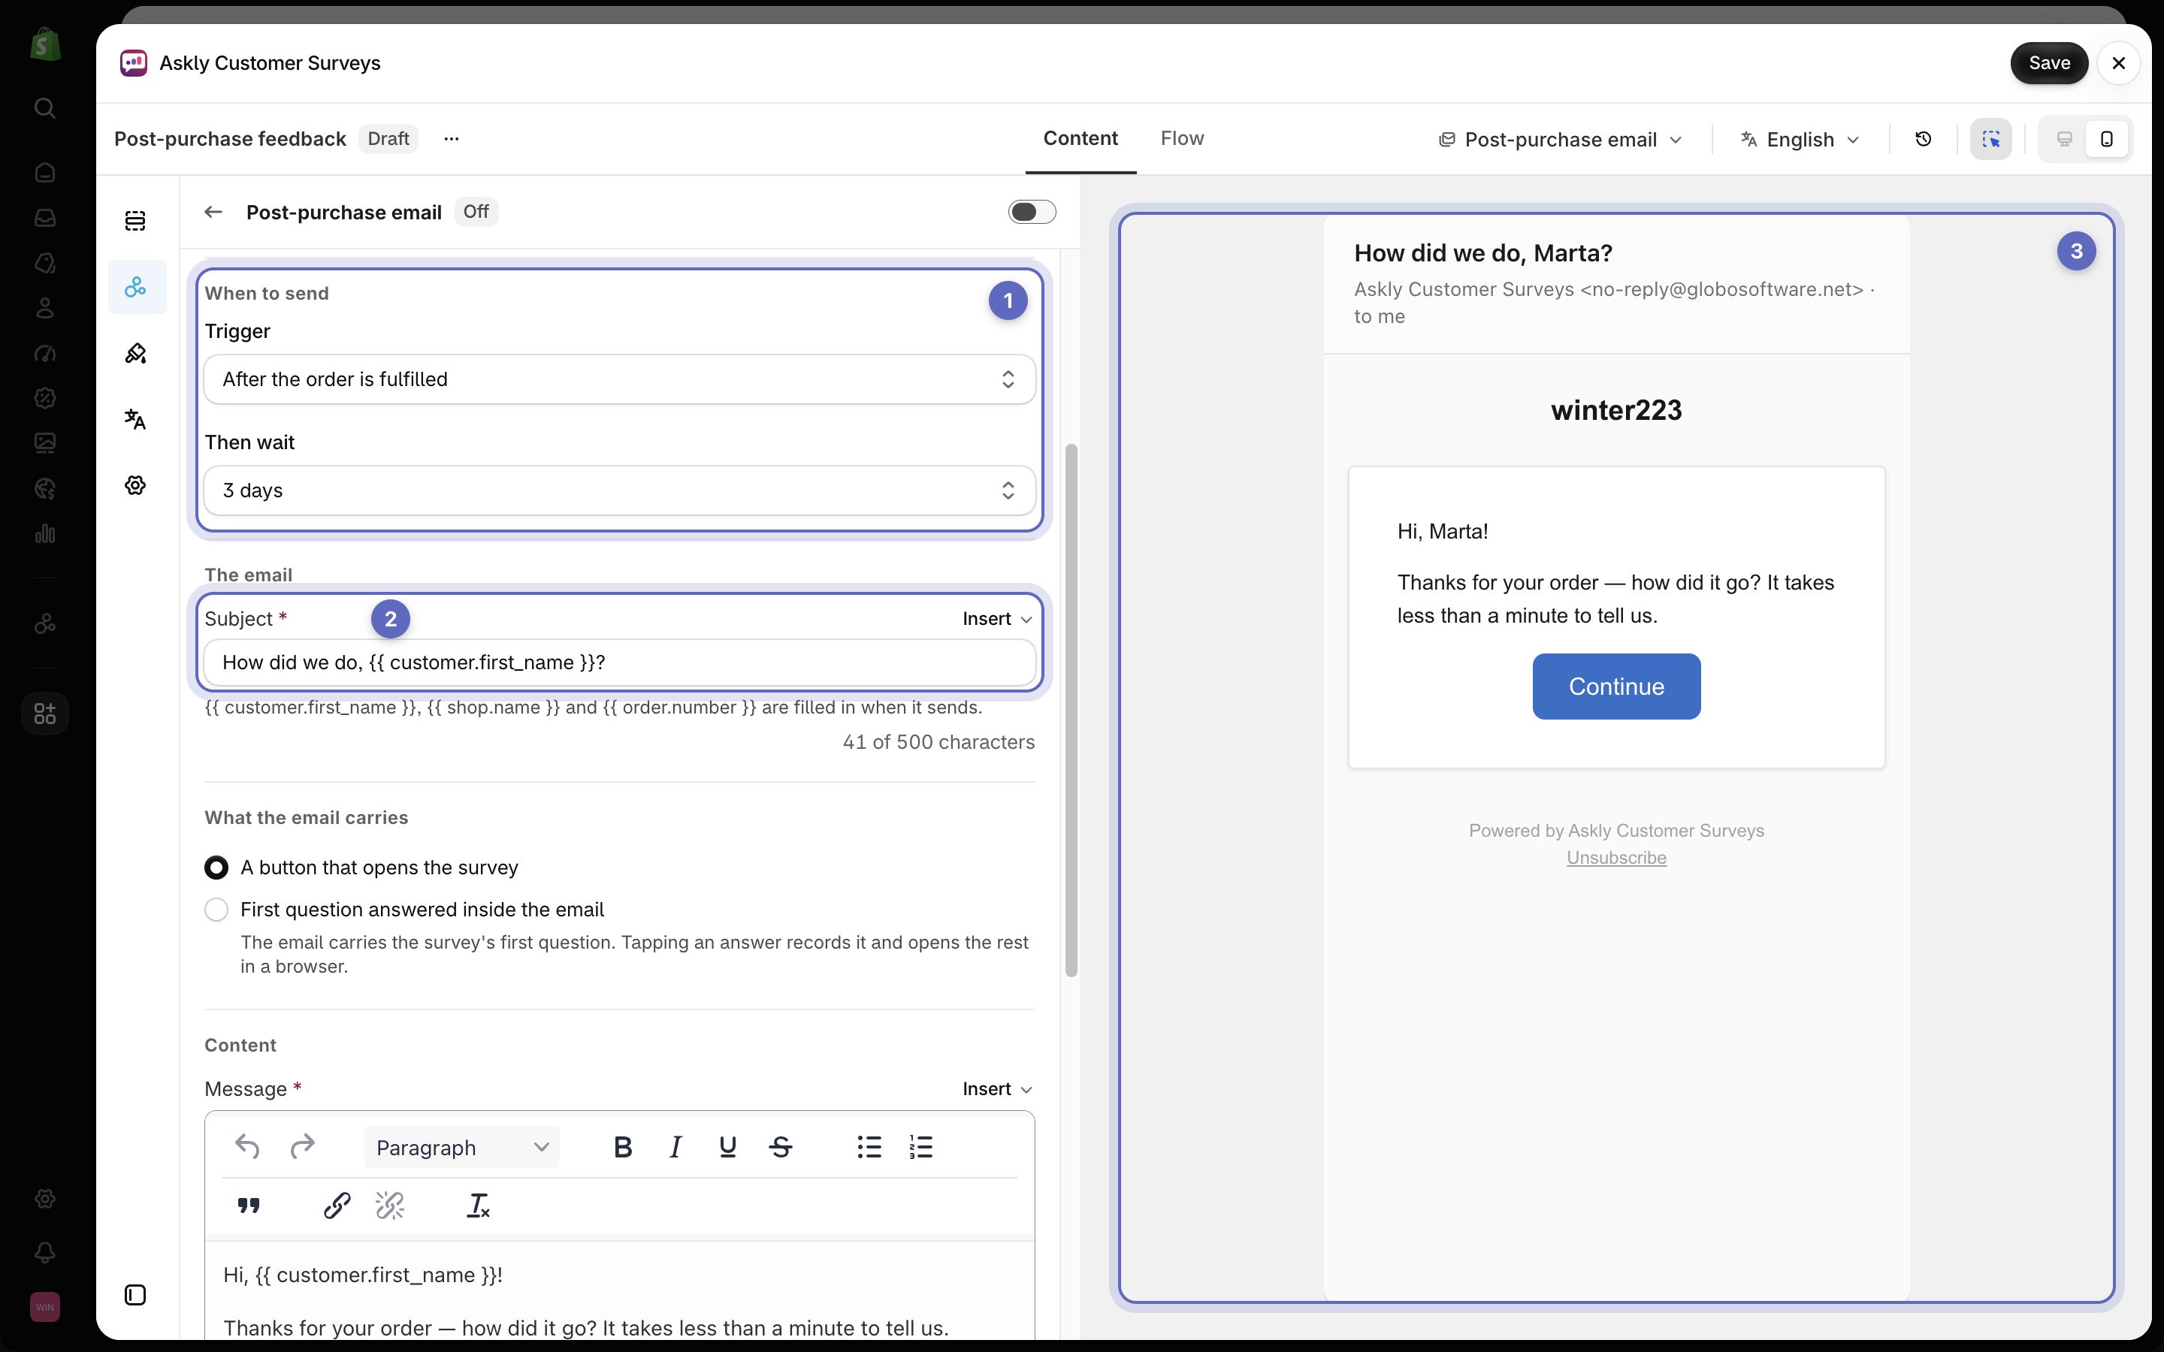Image resolution: width=2164 pixels, height=1352 pixels.
Task: Open Shopify admin settings gear
Action: pos(45,1199)
